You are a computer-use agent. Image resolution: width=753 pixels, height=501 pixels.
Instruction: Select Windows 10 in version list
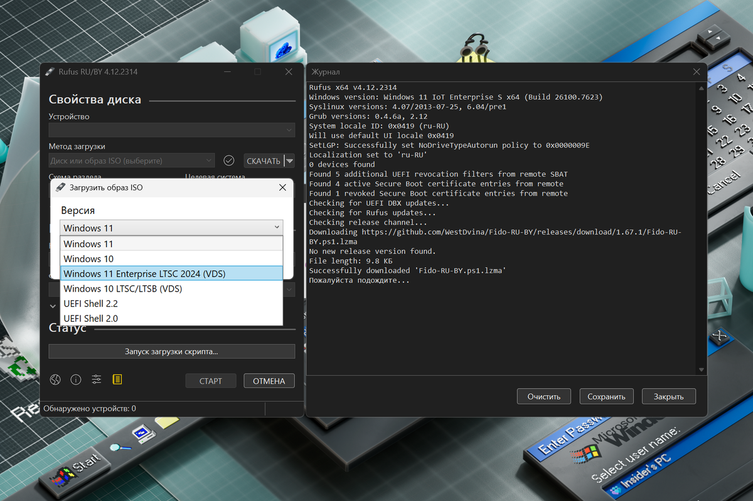[171, 258]
